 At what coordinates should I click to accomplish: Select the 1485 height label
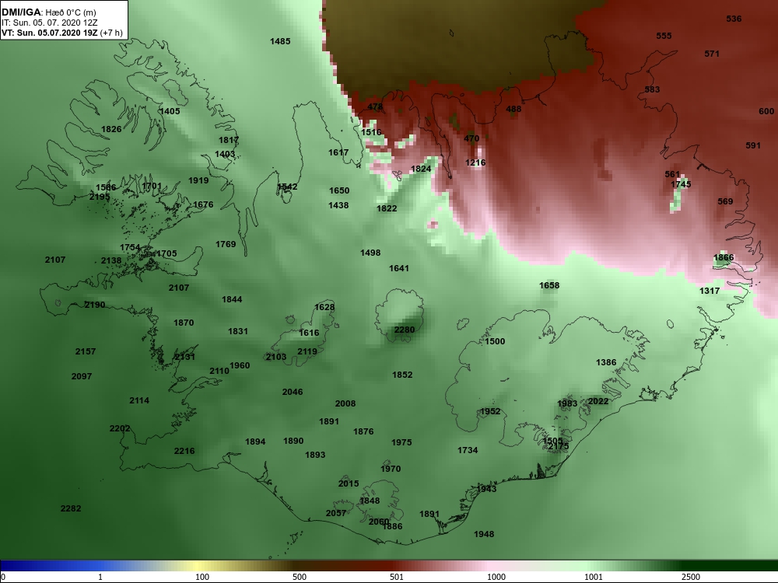coord(280,41)
